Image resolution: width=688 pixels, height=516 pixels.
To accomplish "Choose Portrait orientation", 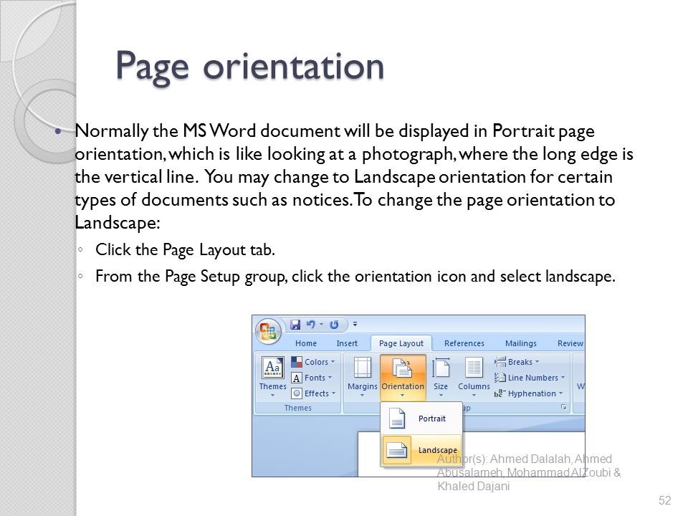I will click(421, 418).
